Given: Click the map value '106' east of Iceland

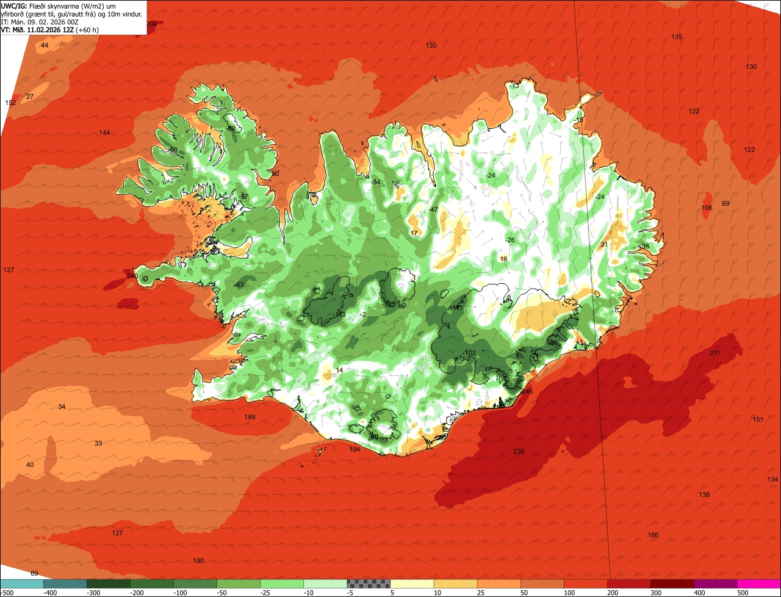Looking at the screenshot, I should 707,208.
